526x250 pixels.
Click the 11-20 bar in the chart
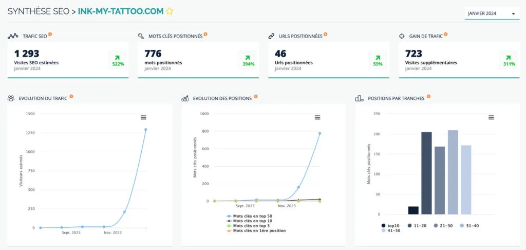426,173
